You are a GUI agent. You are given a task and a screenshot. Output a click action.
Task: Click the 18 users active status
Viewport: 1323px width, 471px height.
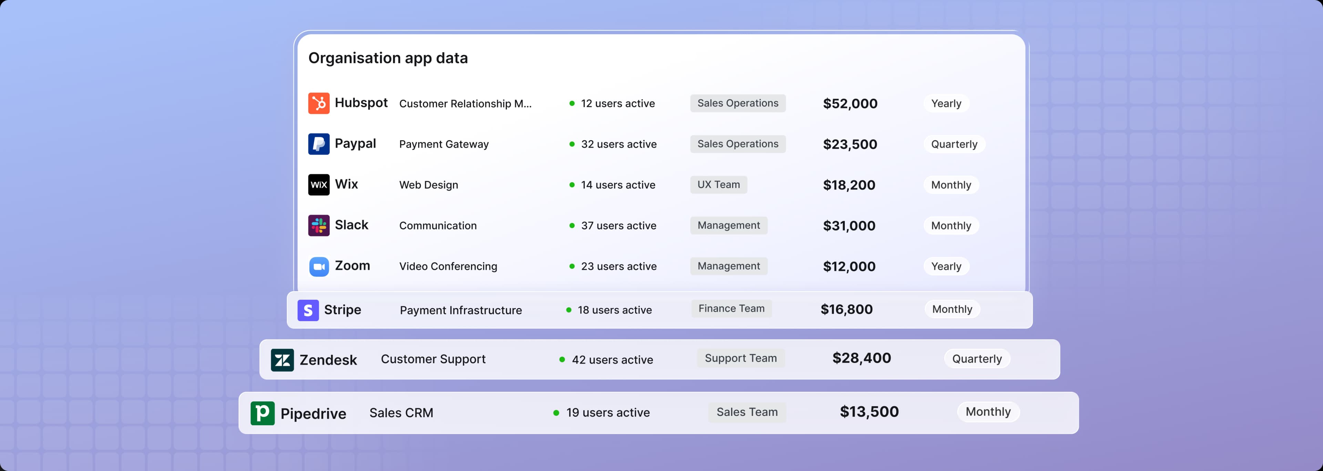(609, 310)
